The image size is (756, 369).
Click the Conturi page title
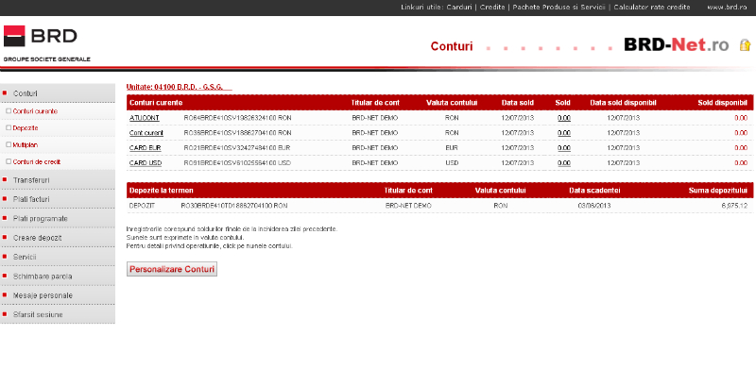click(x=452, y=46)
